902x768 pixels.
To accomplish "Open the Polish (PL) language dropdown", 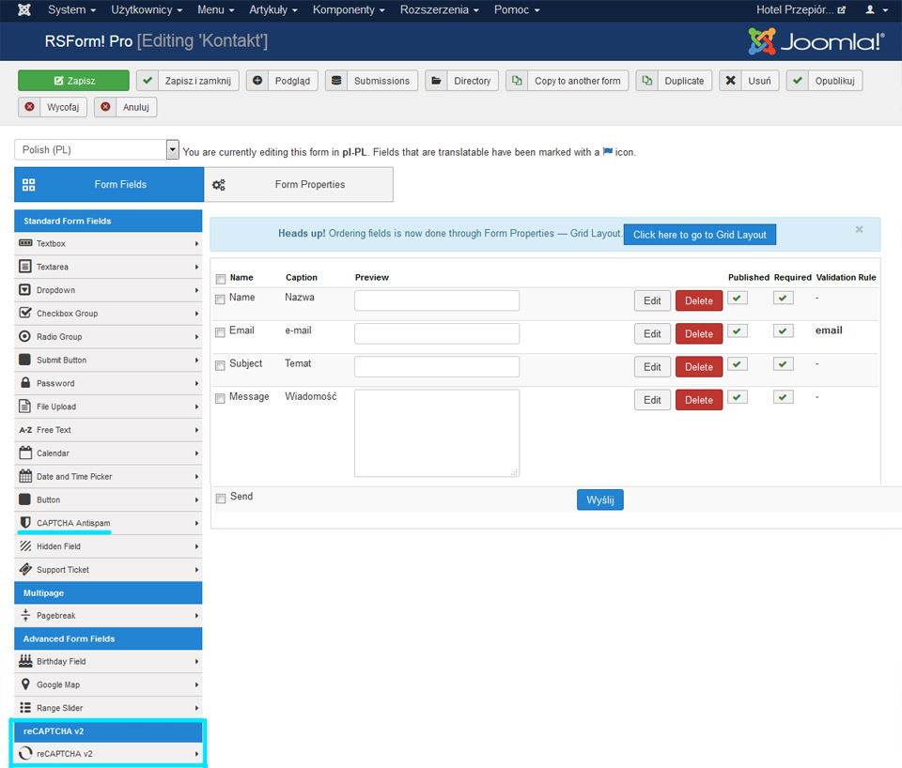I will (x=97, y=149).
